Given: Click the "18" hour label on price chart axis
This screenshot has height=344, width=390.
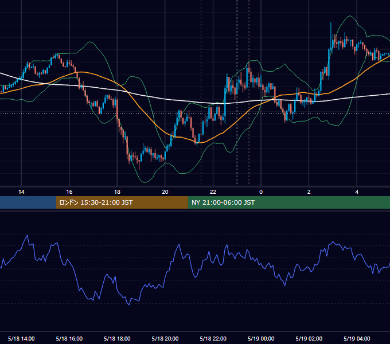Looking at the screenshot, I should 117,192.
